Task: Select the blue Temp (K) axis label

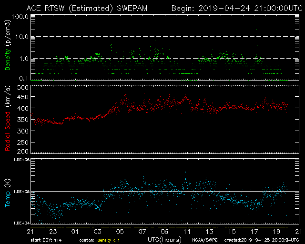Action: point(8,191)
